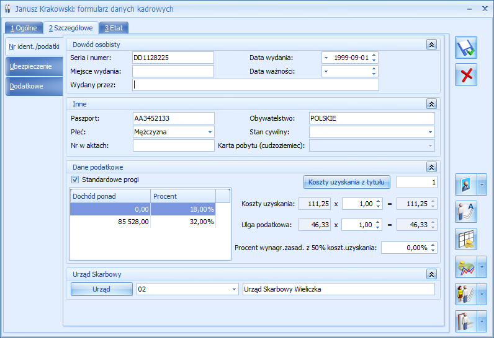The height and width of the screenshot is (338, 494).
Task: Collapse the Inne section
Action: tap(431, 104)
